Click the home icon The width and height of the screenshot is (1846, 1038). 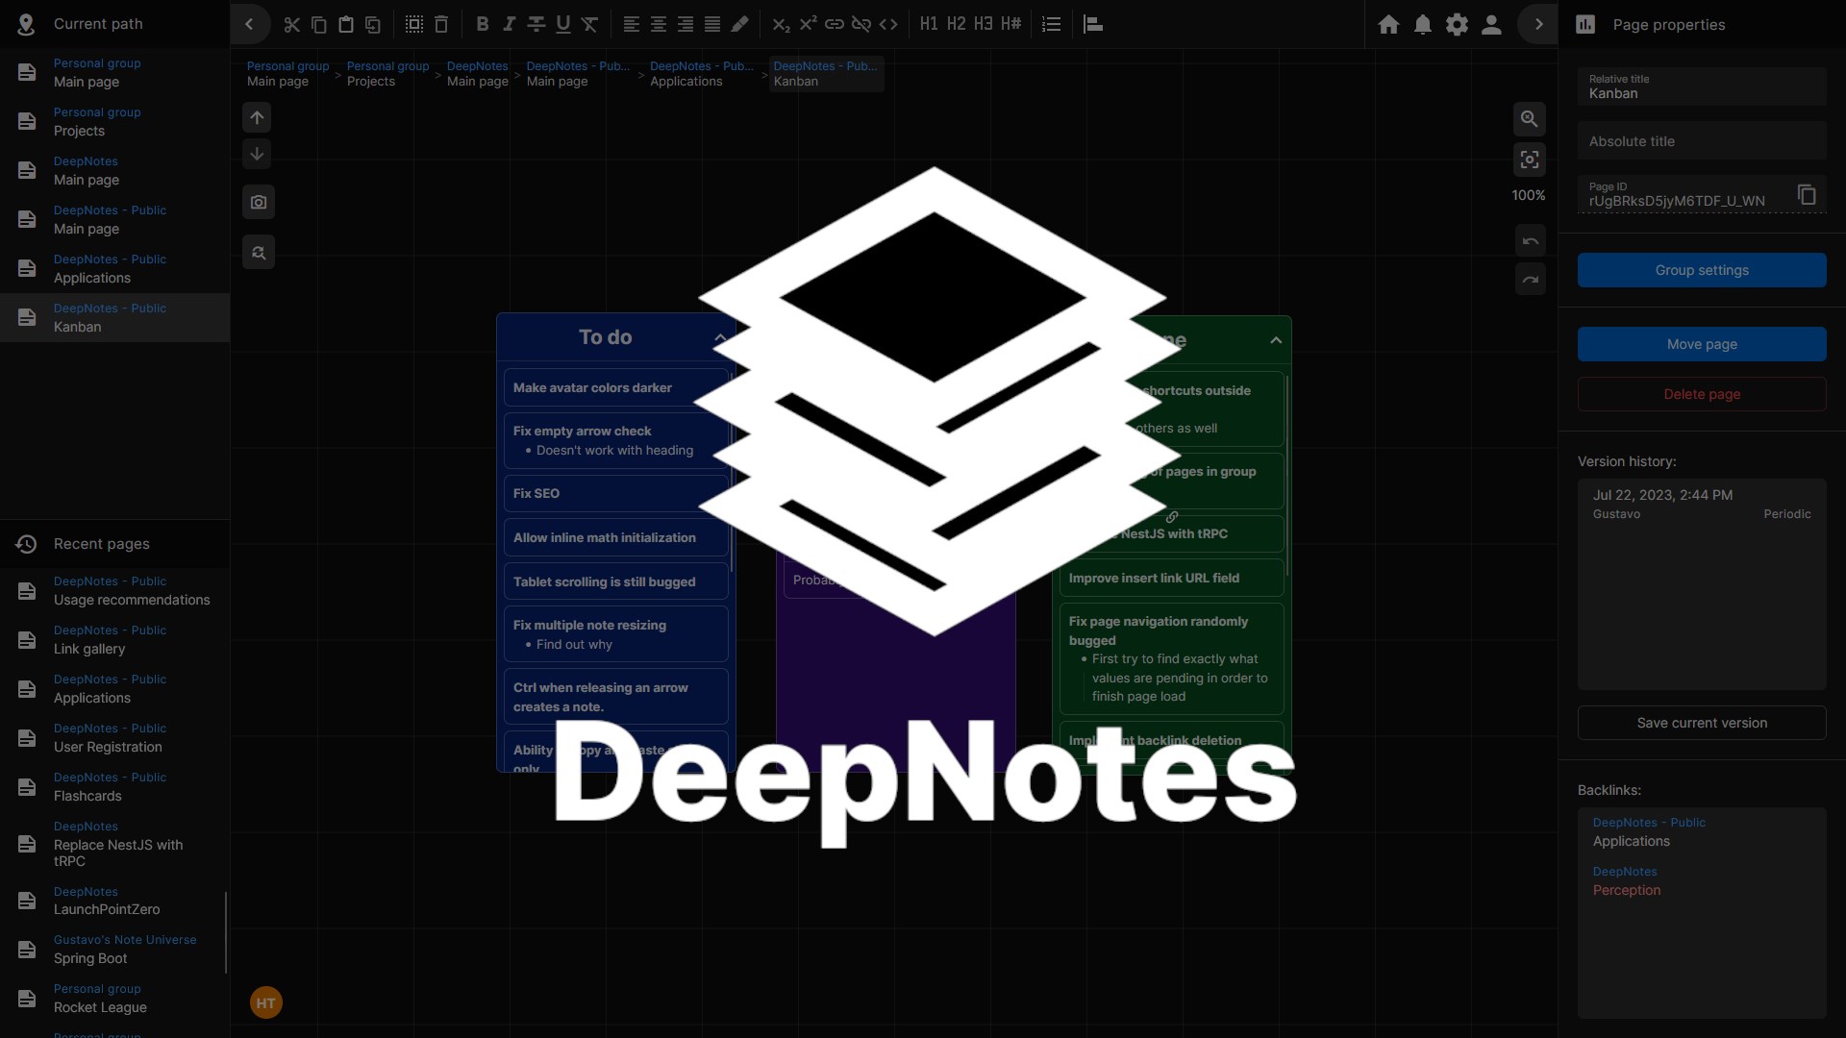pyautogui.click(x=1388, y=25)
